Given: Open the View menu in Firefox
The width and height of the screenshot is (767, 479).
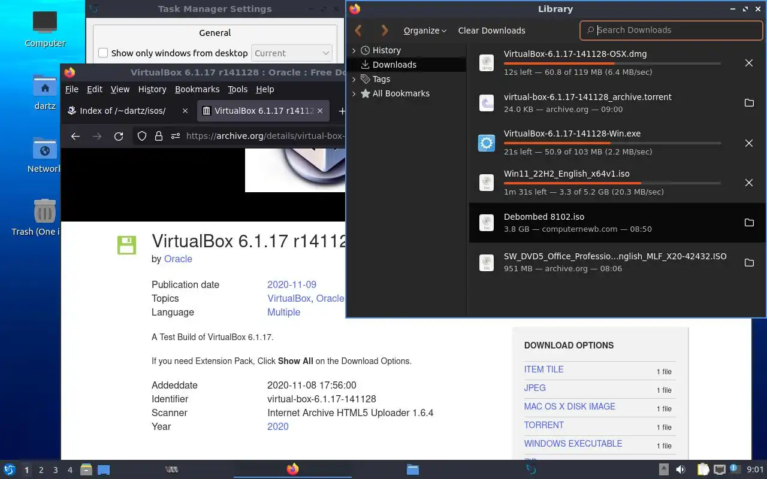Looking at the screenshot, I should coord(120,89).
